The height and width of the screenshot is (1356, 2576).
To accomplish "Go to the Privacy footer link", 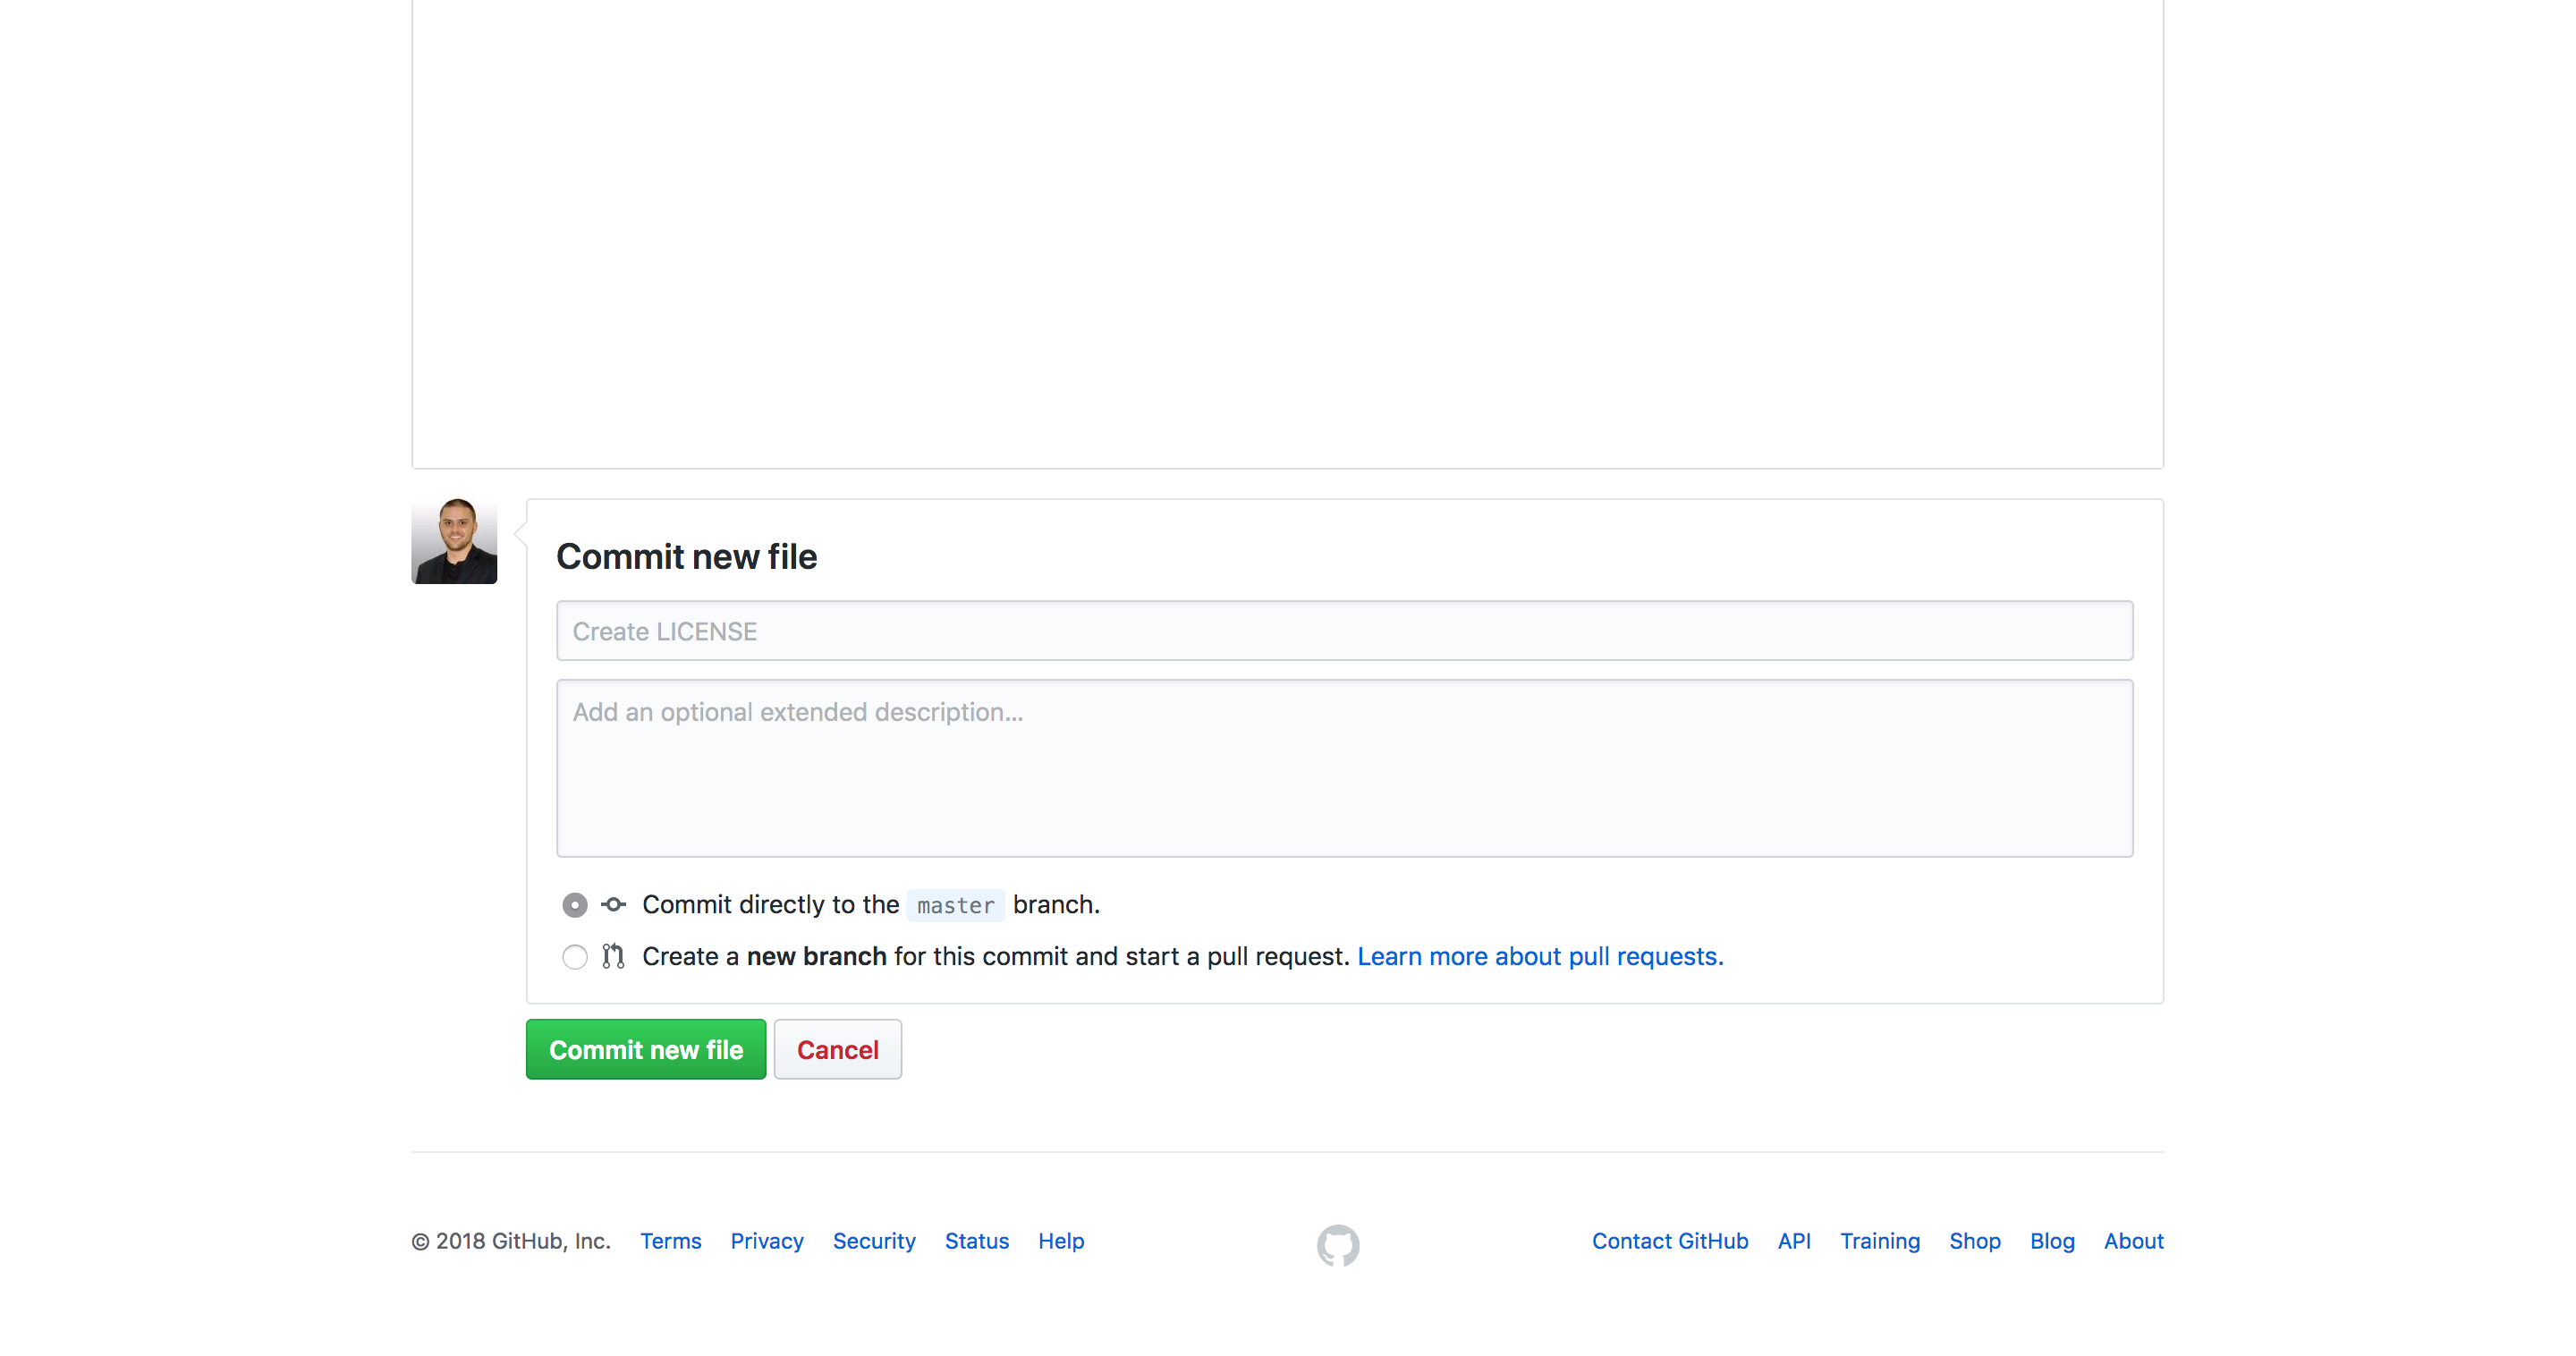I will click(766, 1241).
